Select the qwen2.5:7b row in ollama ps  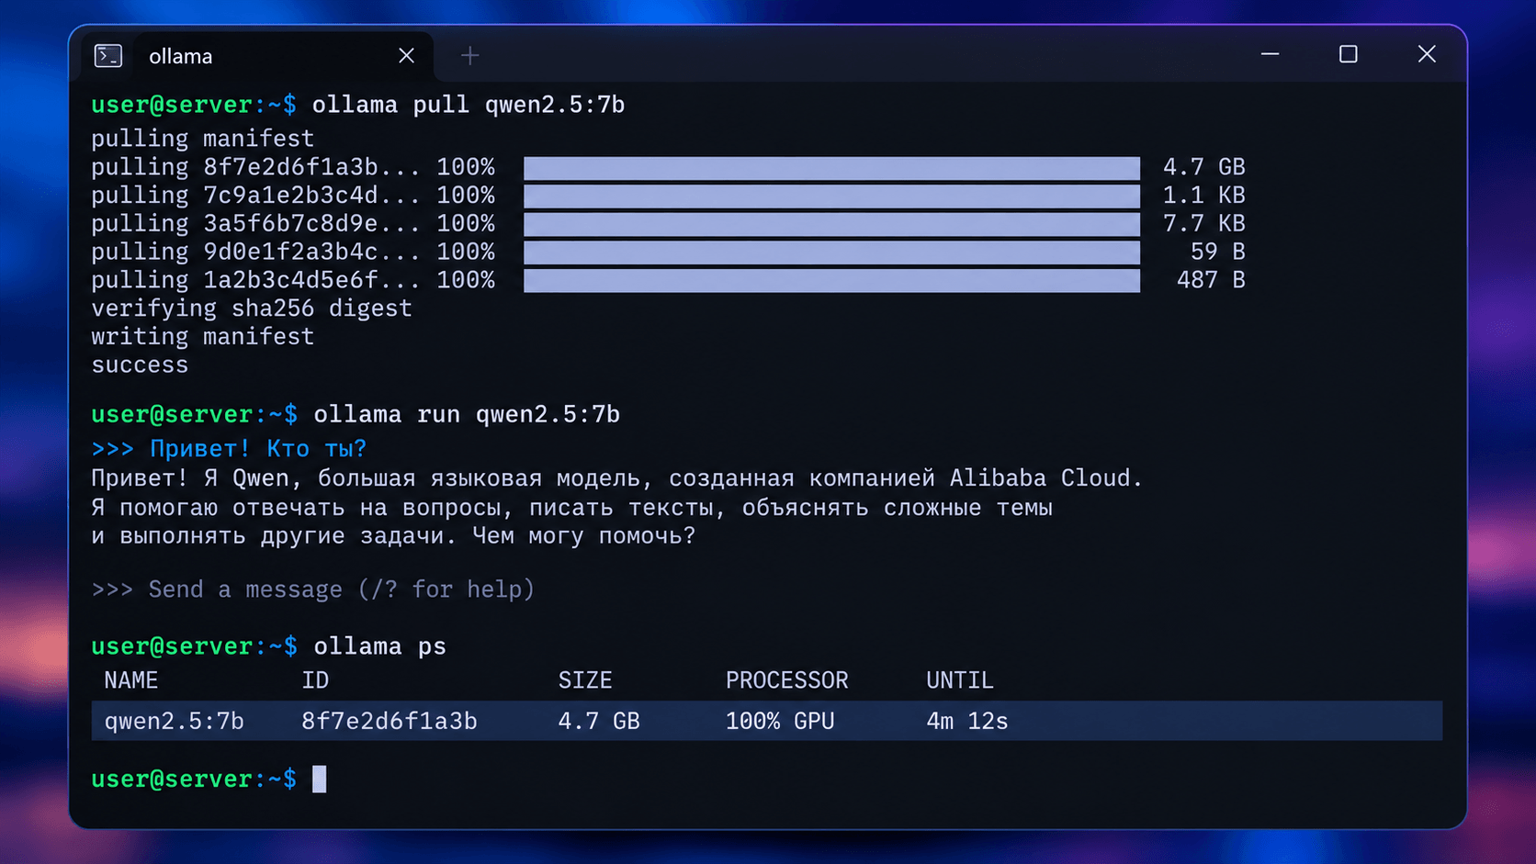[x=767, y=721]
